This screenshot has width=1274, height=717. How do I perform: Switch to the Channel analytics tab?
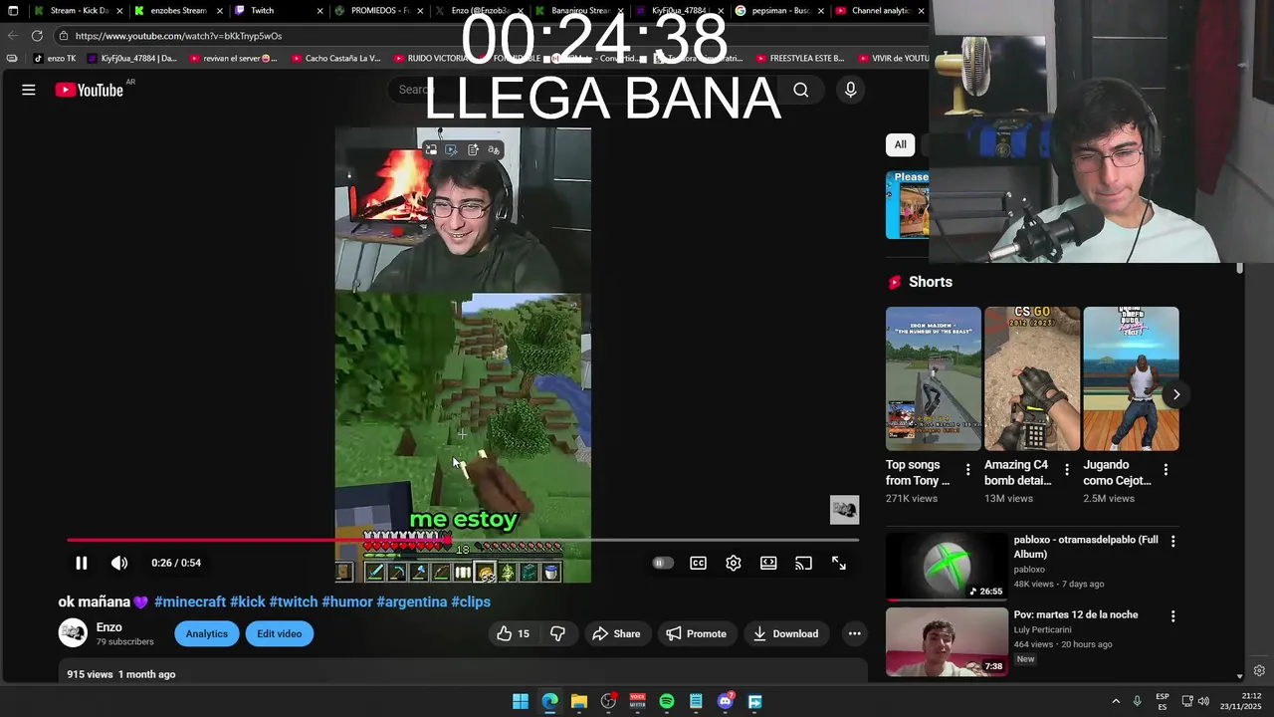click(x=880, y=11)
